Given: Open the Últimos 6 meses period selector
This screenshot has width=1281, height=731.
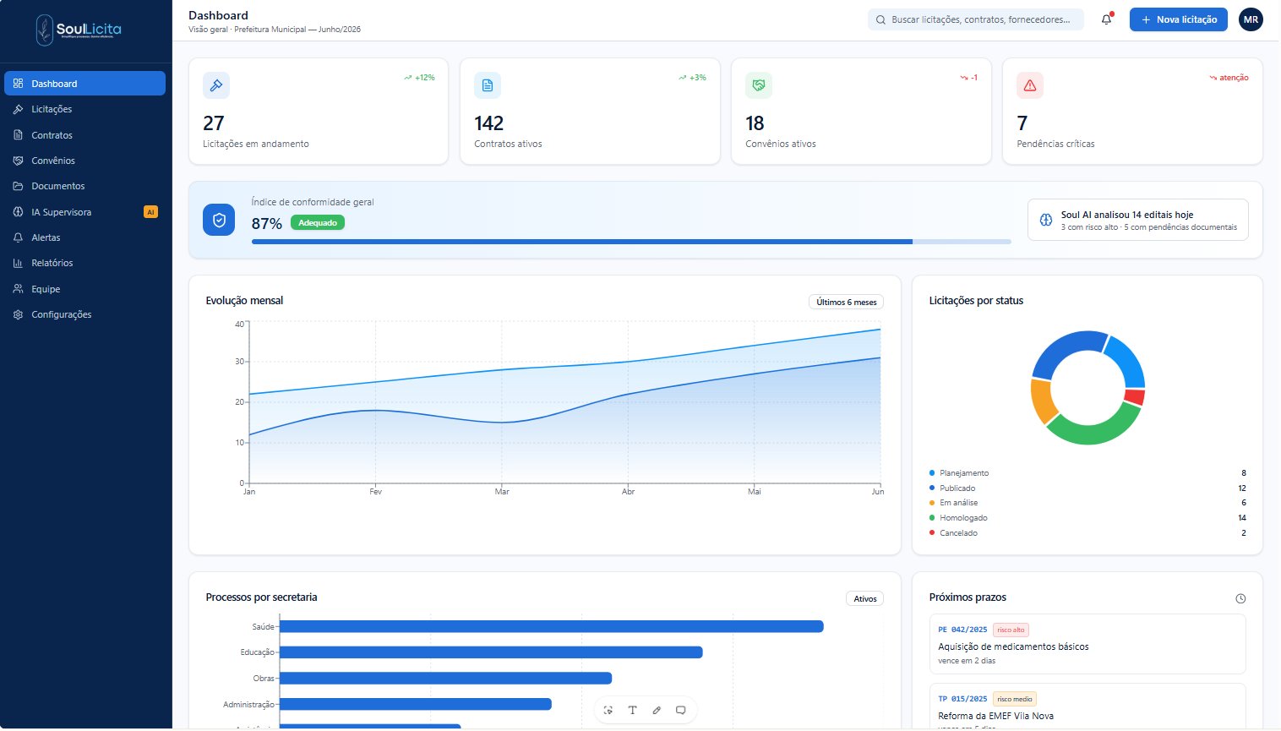Looking at the screenshot, I should tap(846, 302).
